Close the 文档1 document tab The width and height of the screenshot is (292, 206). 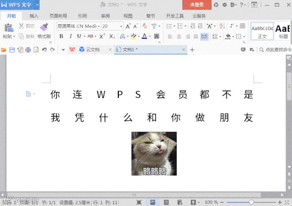coord(183,50)
